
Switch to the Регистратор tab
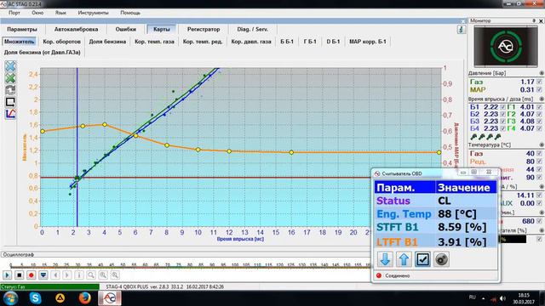204,29
